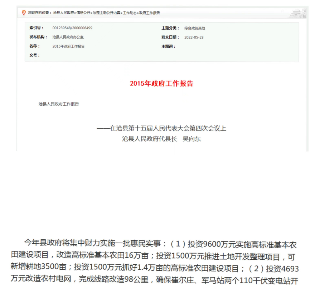The height and width of the screenshot is (289, 310).
Task: Select publisher value 沧县人民政府办公室
Action: [x=68, y=37]
